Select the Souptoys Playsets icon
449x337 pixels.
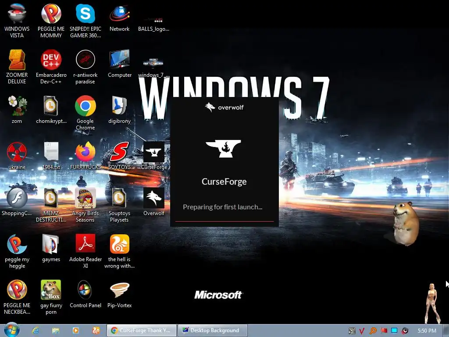pos(119,205)
